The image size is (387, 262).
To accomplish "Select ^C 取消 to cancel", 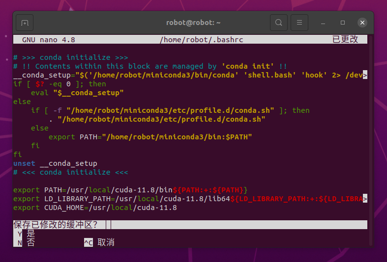I will click(x=99, y=242).
